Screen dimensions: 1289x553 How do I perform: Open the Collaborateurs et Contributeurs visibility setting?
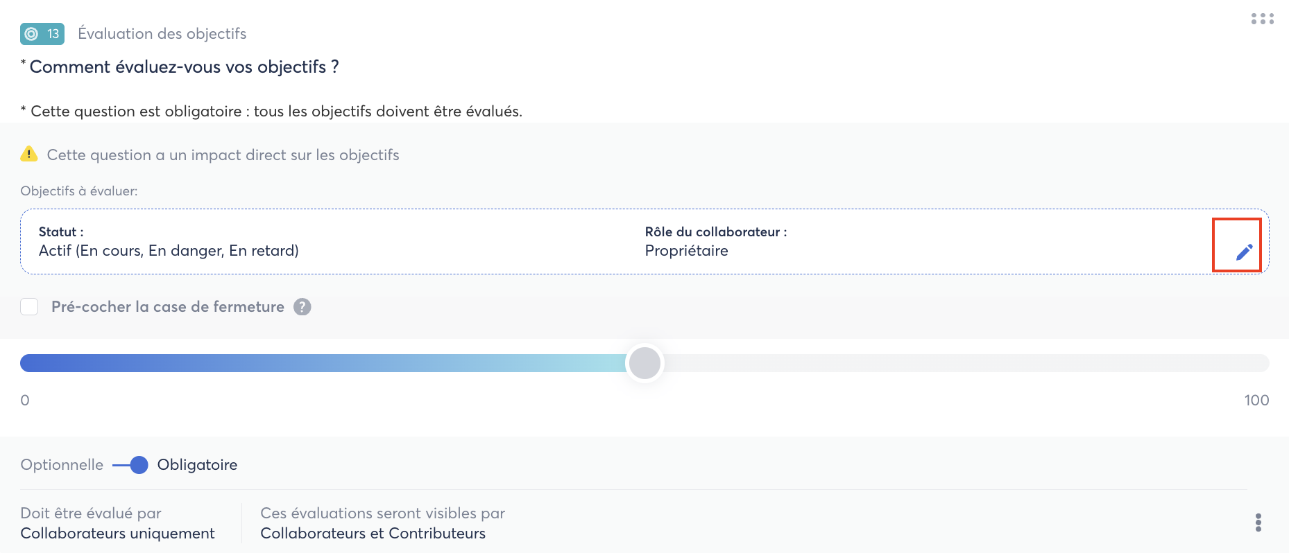coord(373,534)
